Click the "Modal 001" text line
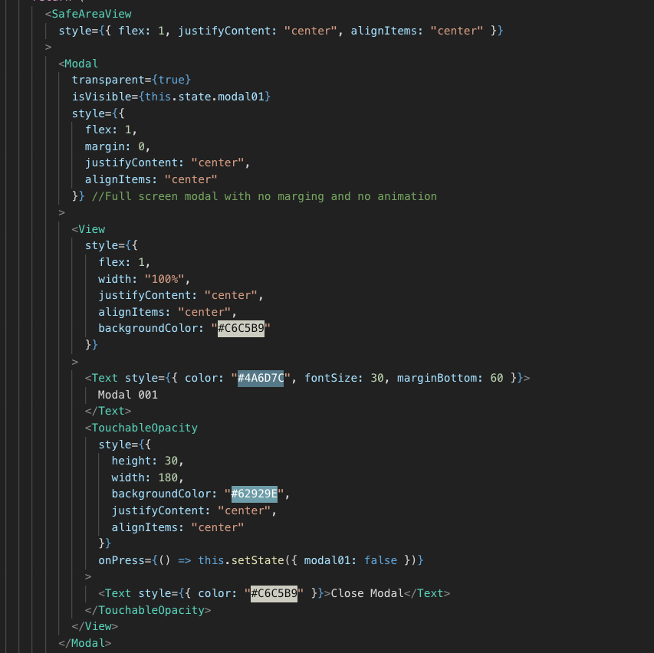This screenshot has height=653, width=654. (127, 395)
